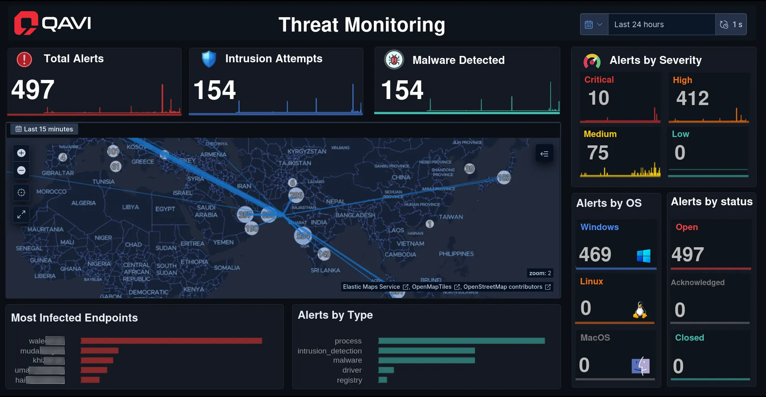Zoom in on the threat map

[x=21, y=153]
